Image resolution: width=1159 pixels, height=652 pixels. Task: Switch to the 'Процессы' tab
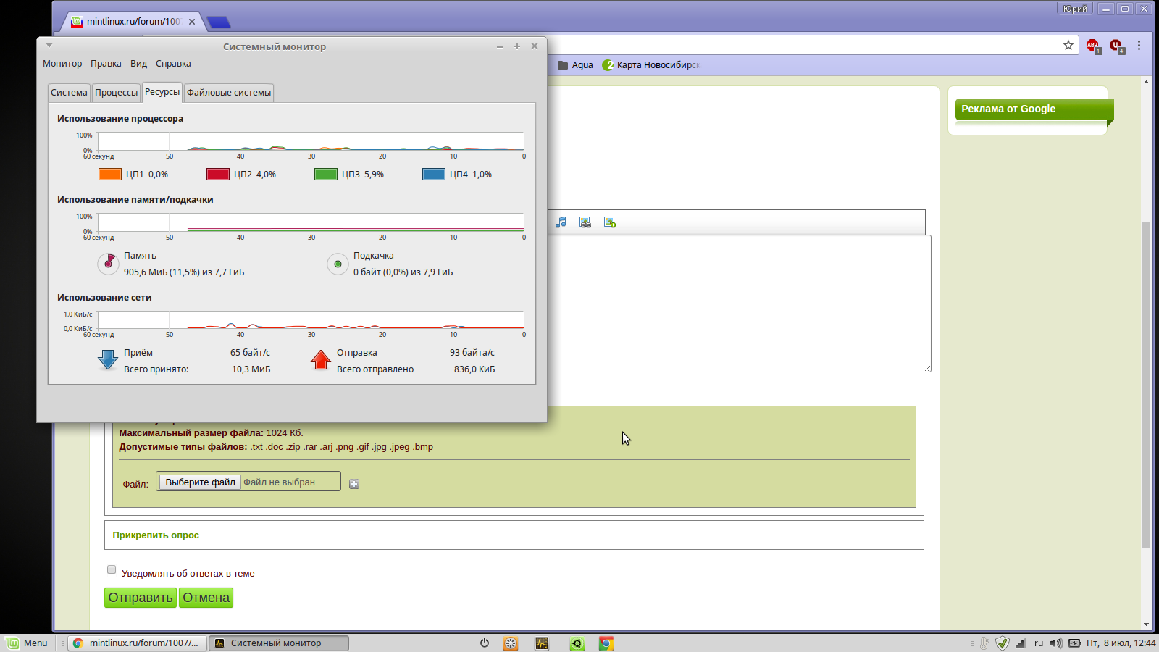(x=116, y=93)
